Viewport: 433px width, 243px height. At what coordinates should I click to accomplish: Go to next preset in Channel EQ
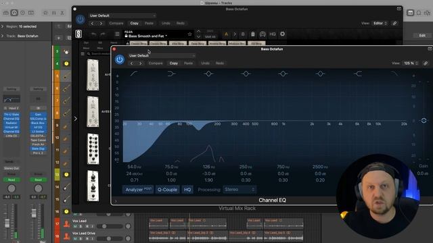point(140,63)
